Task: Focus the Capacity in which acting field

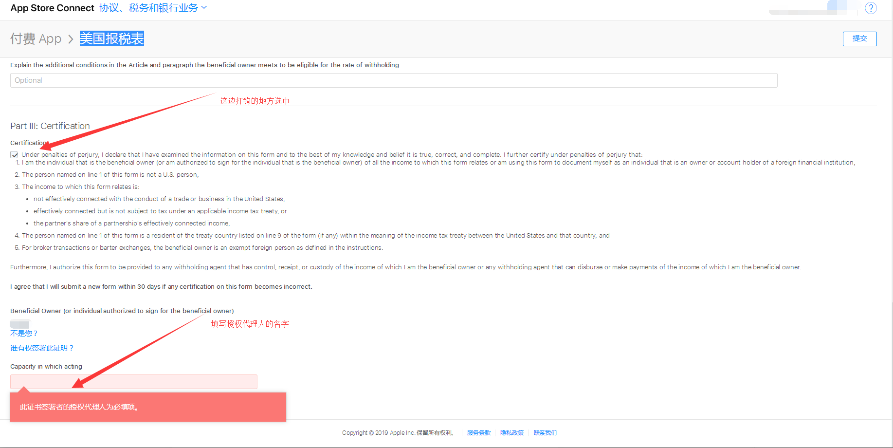Action: [x=134, y=382]
